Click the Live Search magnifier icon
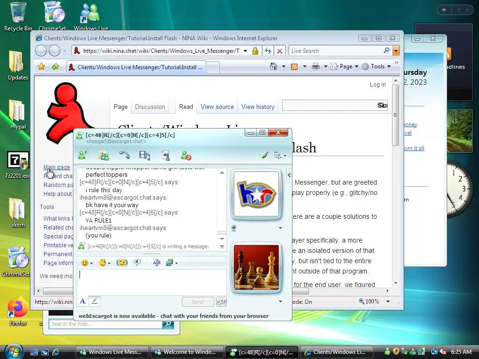This screenshot has width=479, height=359. click(x=386, y=50)
